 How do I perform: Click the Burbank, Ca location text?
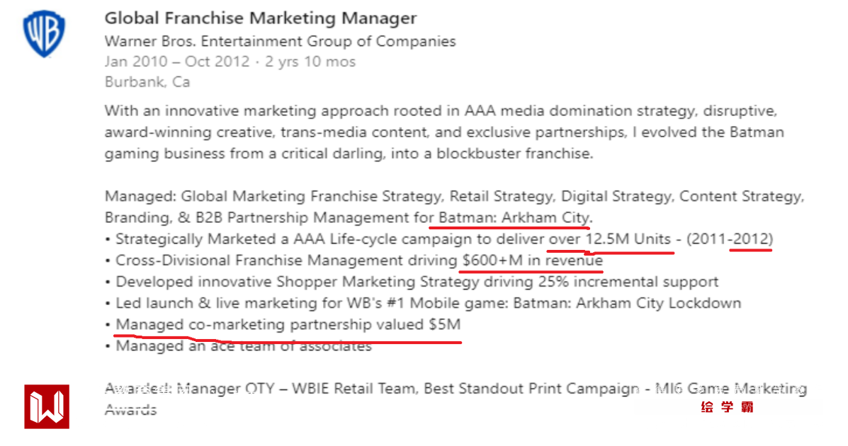pyautogui.click(x=147, y=82)
